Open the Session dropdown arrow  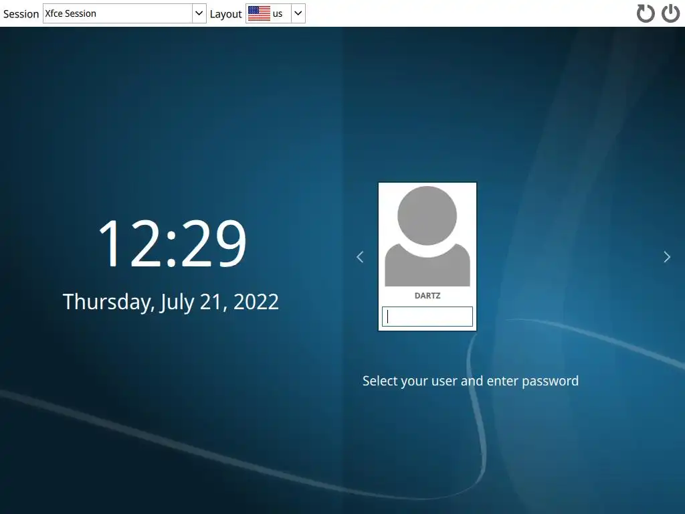click(199, 13)
